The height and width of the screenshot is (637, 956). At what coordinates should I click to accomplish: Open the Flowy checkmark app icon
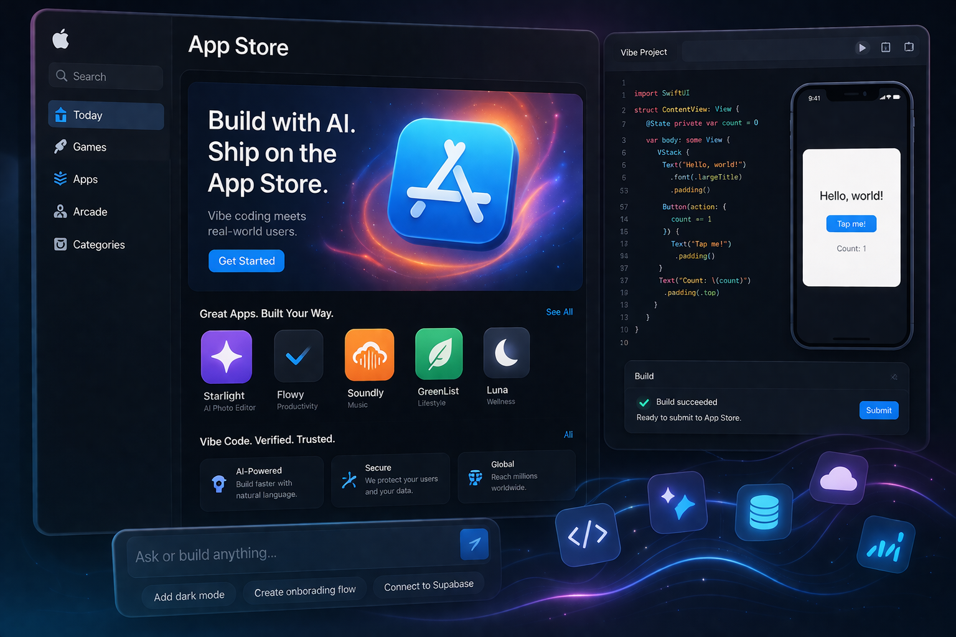(x=298, y=356)
